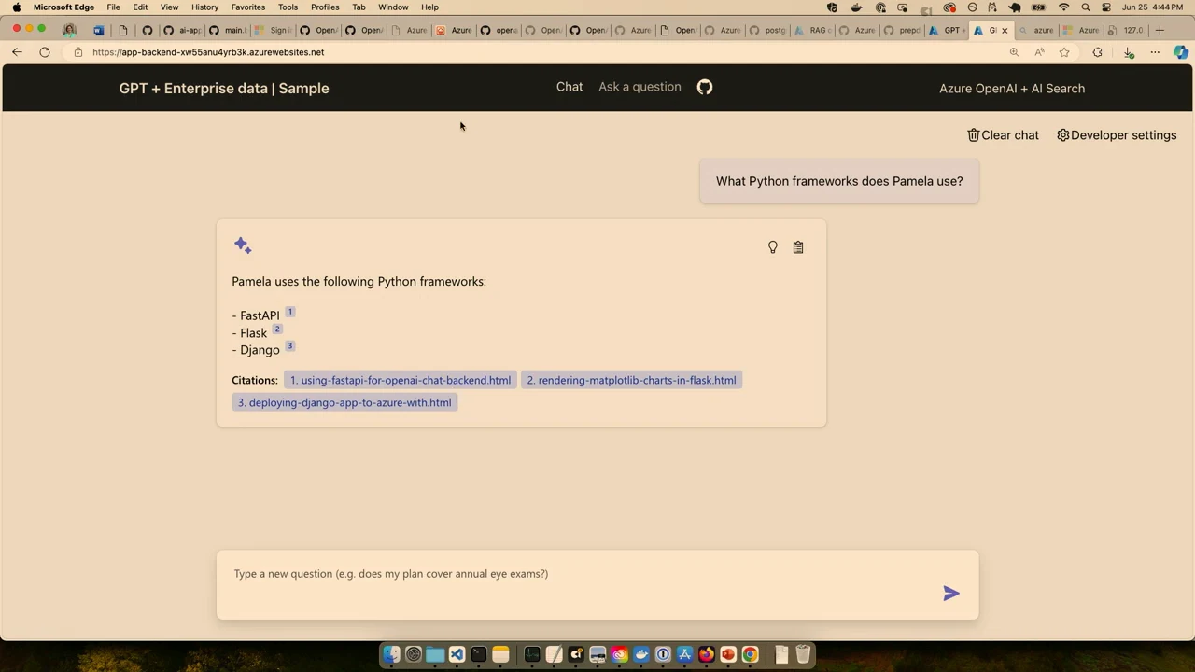Open the Favorites menu

[248, 7]
